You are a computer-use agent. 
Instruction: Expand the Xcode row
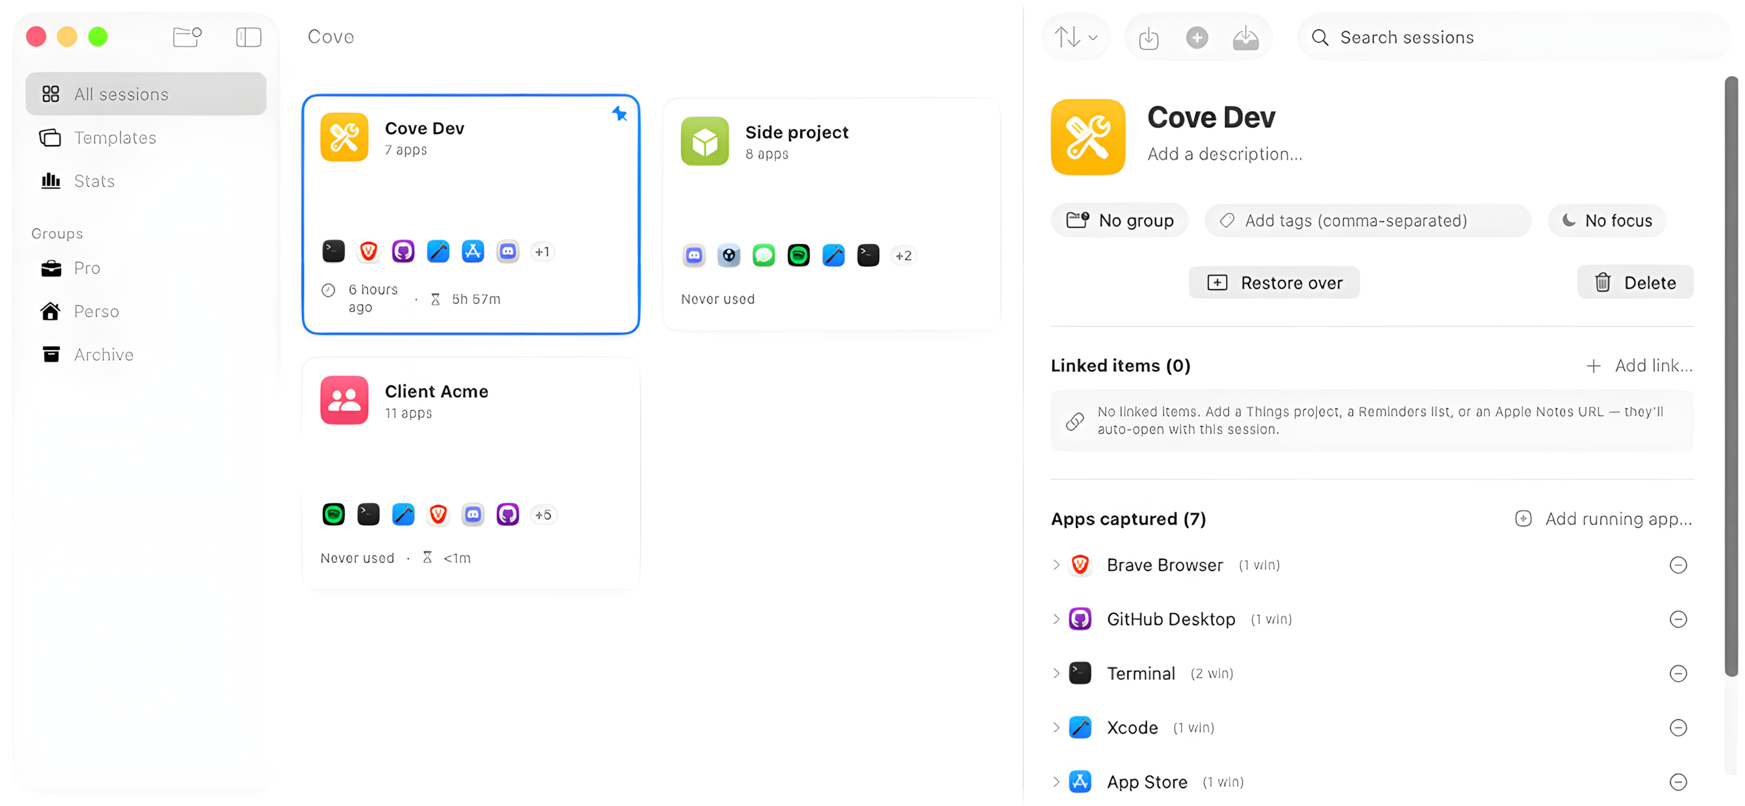click(1056, 728)
